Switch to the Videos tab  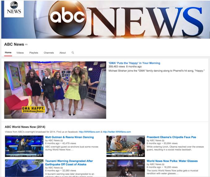coord(20,53)
